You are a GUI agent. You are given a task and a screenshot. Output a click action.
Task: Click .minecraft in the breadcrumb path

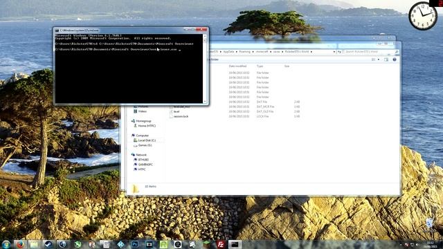click(262, 52)
